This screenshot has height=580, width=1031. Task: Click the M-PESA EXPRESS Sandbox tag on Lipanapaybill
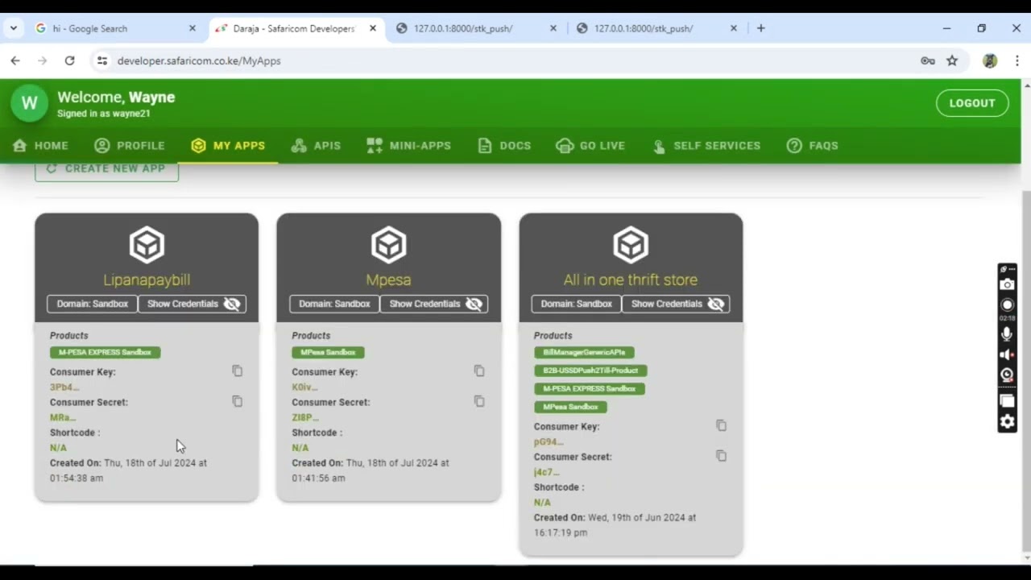click(x=105, y=352)
